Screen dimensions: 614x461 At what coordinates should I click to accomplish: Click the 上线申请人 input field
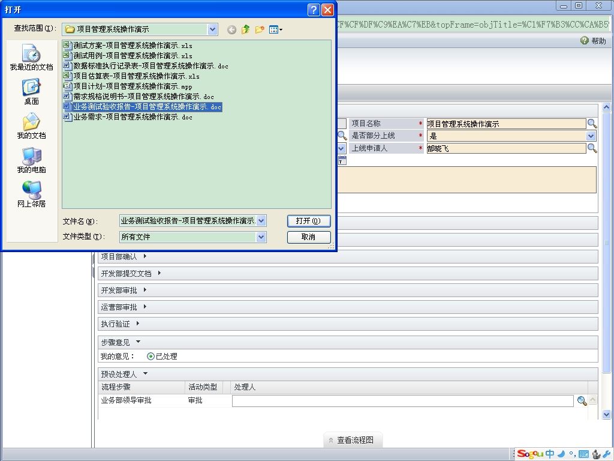pyautogui.click(x=506, y=148)
